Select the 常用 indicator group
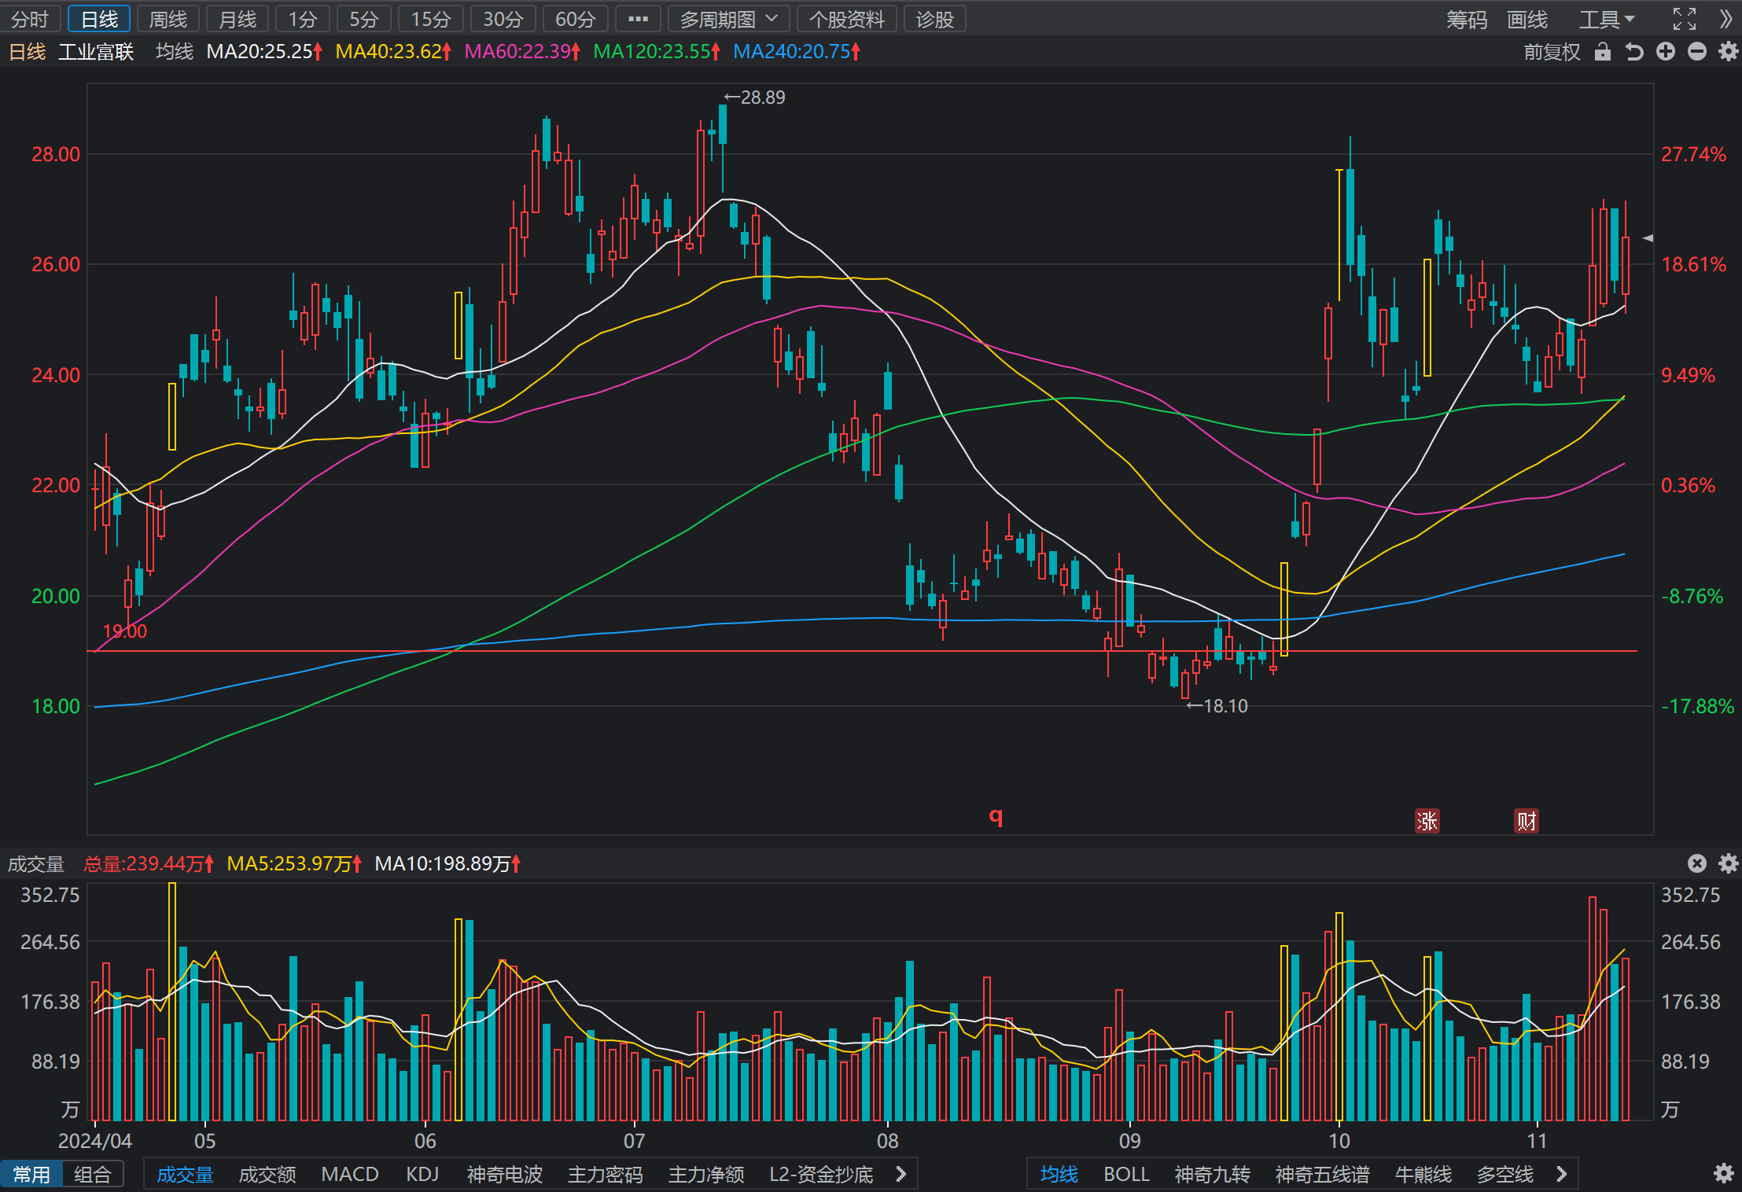Screen dimensions: 1742x1192 click(x=31, y=1174)
